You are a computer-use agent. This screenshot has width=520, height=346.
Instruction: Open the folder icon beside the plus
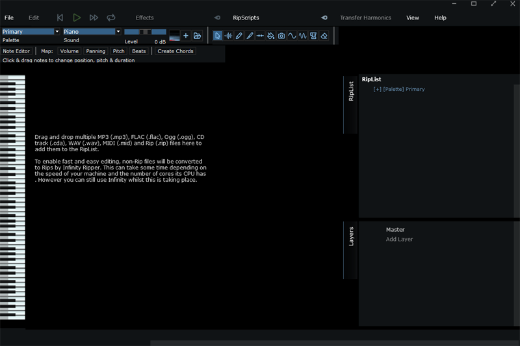pos(197,36)
